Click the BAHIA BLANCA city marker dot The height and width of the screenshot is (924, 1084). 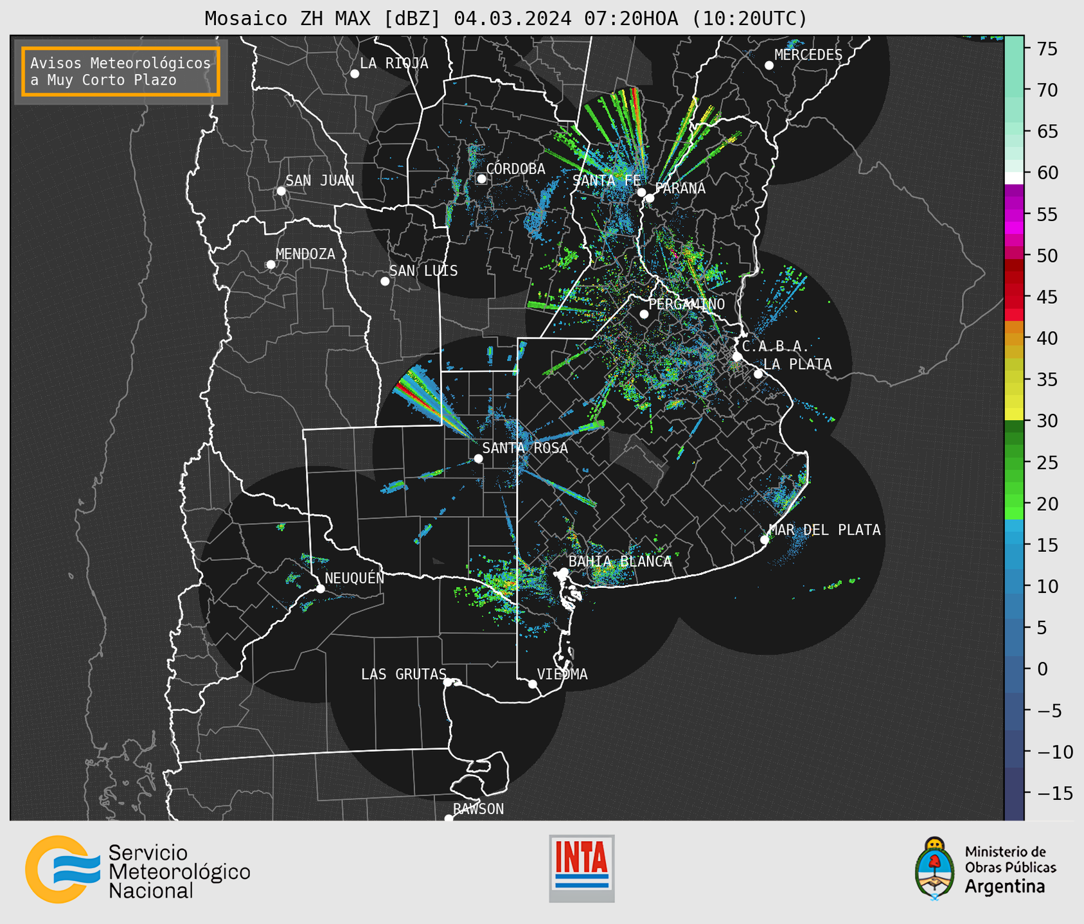[x=564, y=572]
